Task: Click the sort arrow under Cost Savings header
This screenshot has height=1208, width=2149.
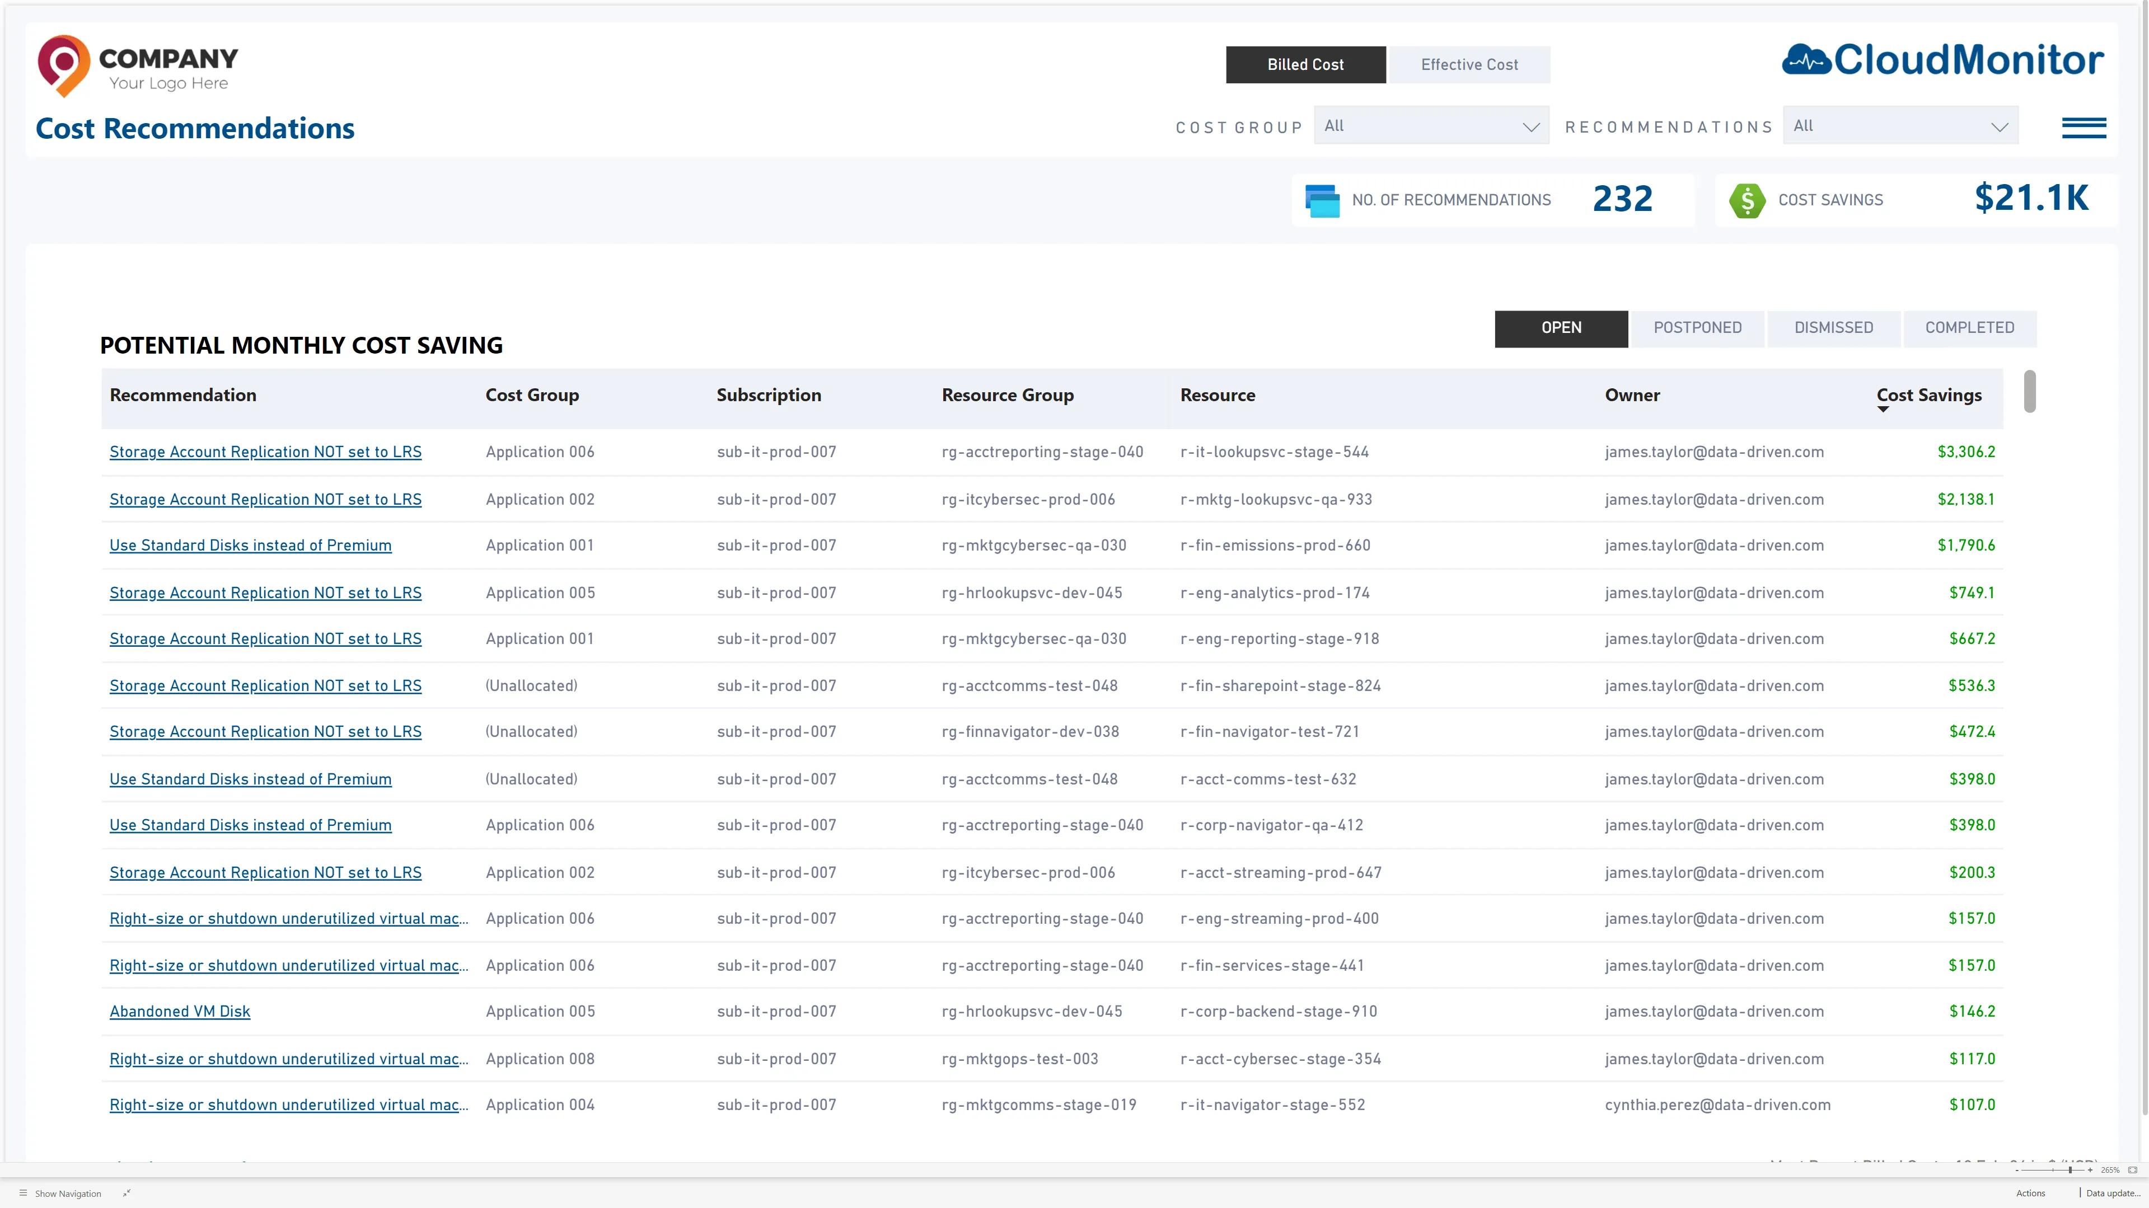Action: pyautogui.click(x=1883, y=410)
